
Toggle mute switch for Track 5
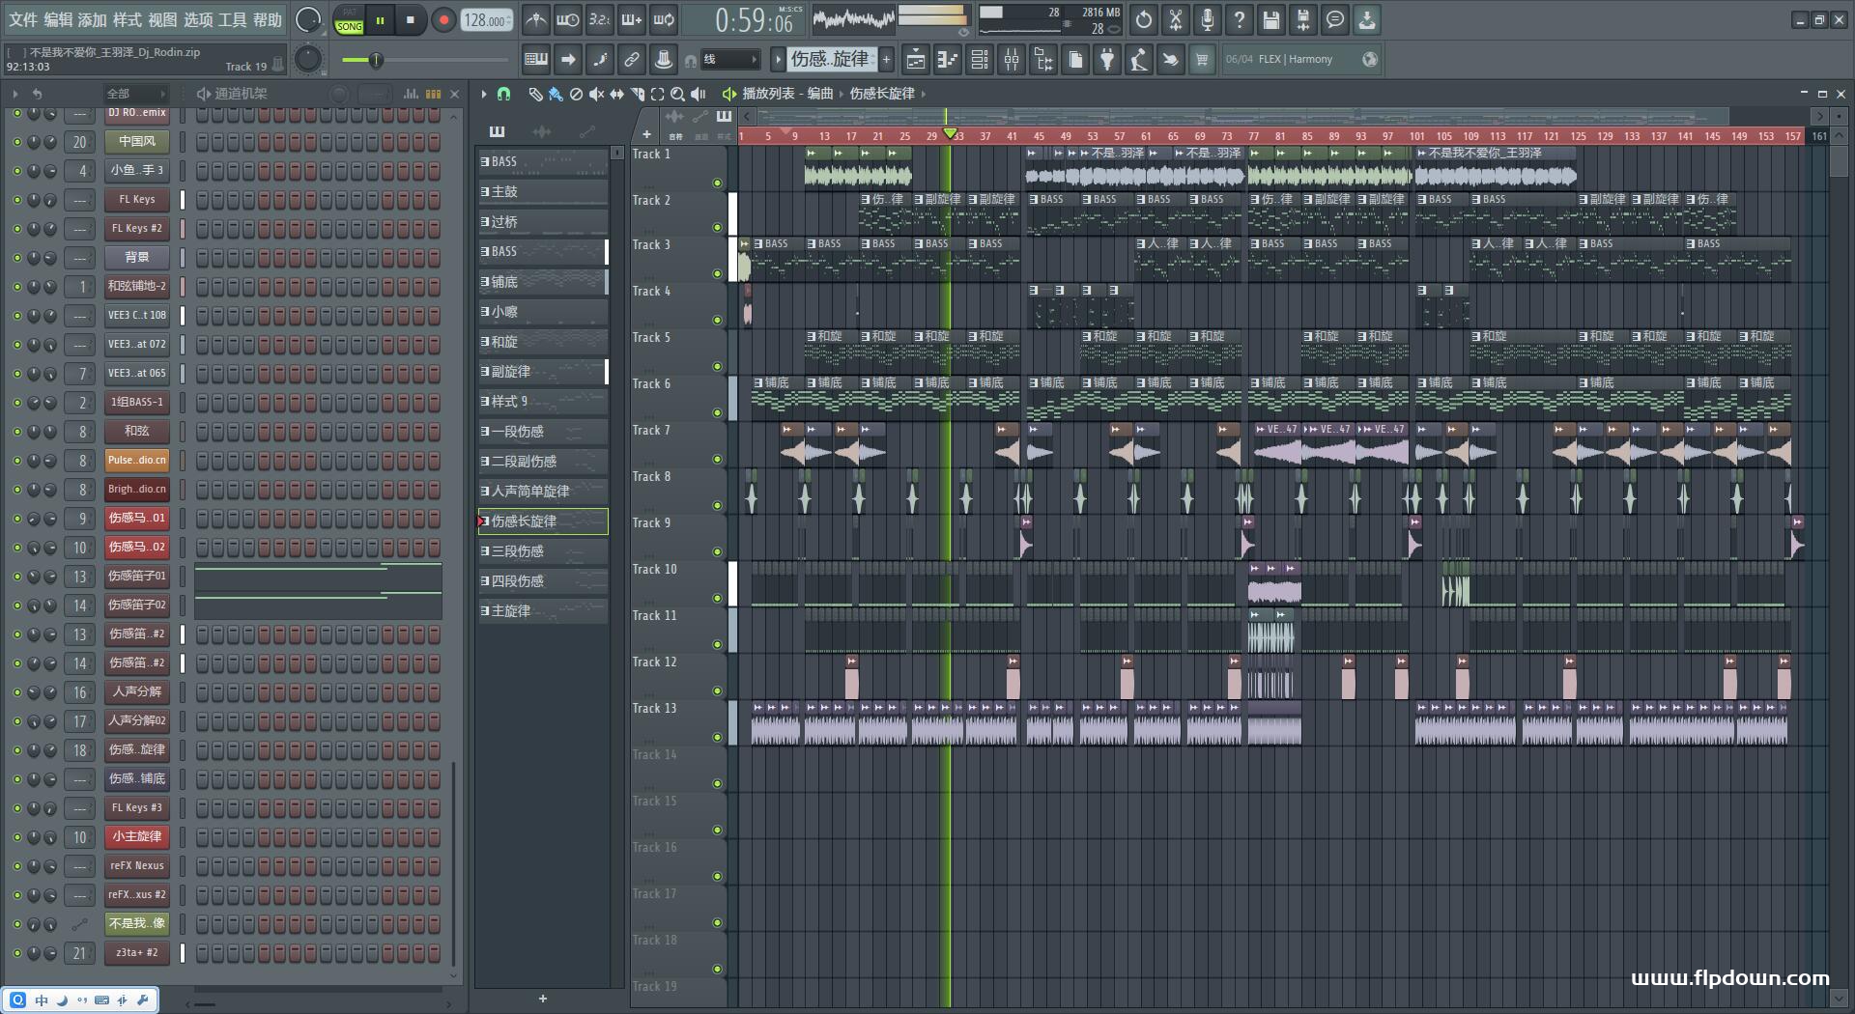[x=717, y=367]
